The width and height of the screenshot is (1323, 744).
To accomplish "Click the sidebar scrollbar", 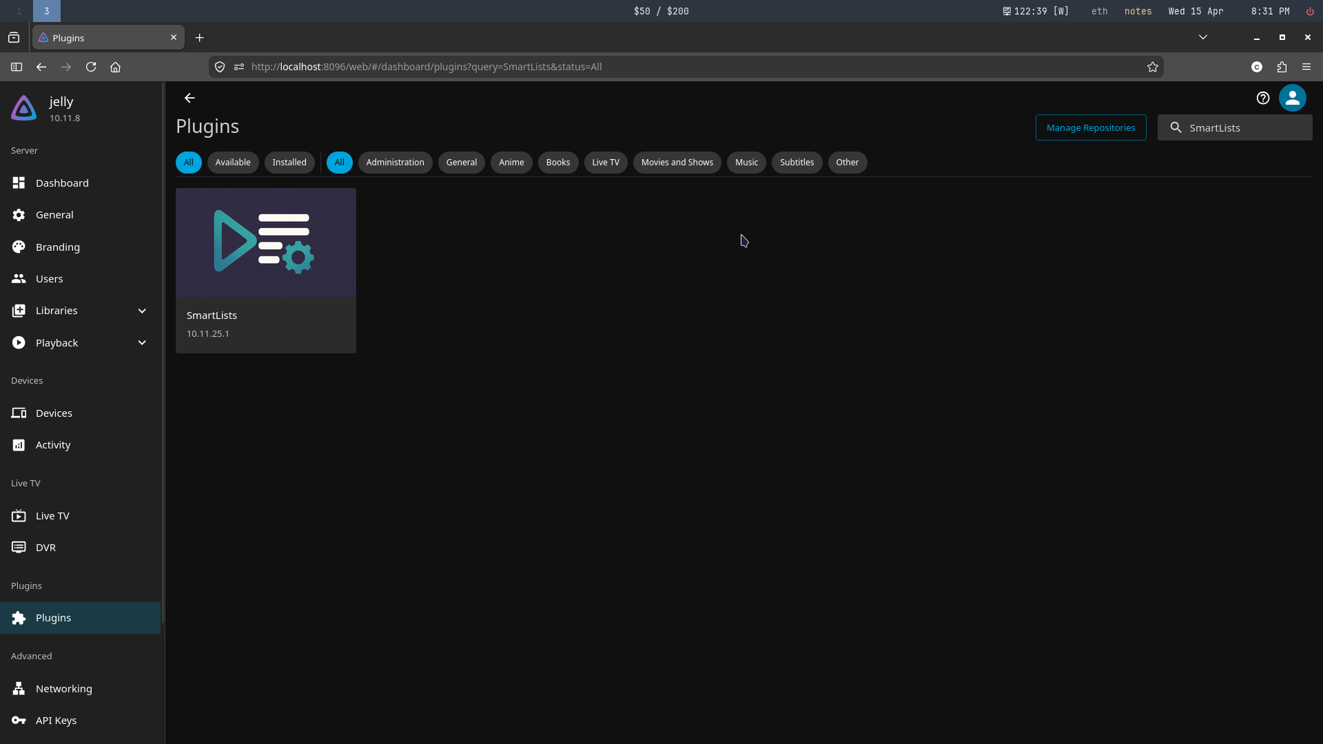I will 163,351.
